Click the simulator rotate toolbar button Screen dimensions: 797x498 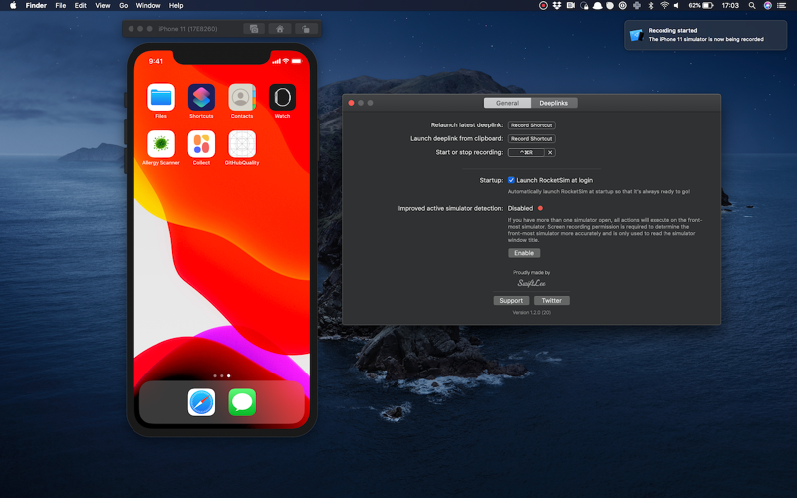pyautogui.click(x=306, y=29)
